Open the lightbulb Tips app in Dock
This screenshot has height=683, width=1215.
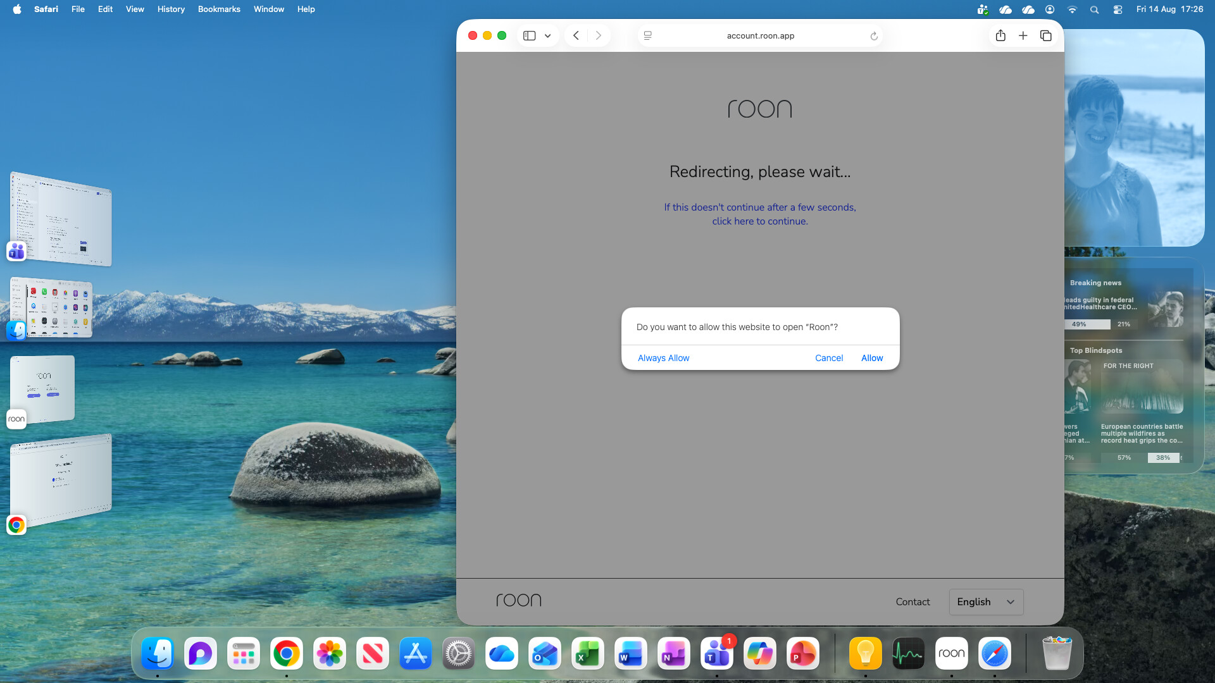click(866, 653)
